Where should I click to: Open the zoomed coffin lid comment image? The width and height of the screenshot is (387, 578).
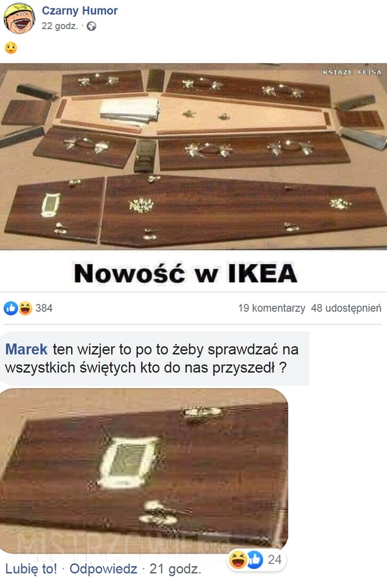144,470
